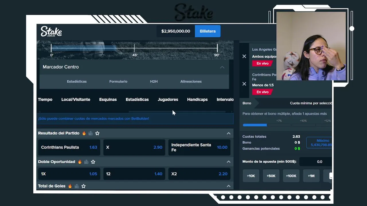Click the 90' marker on match timeline
367x206 pixels.
pos(217,55)
